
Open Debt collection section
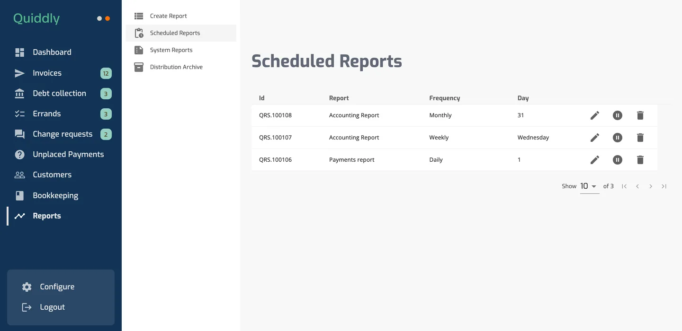60,94
